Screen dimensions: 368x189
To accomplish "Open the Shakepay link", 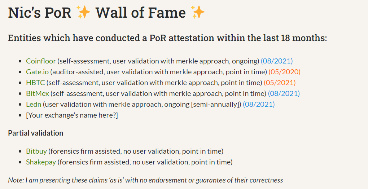I will point(41,162).
